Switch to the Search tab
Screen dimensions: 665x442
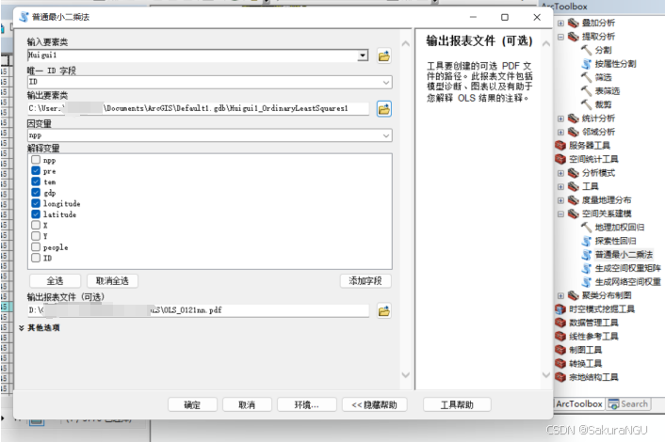628,403
